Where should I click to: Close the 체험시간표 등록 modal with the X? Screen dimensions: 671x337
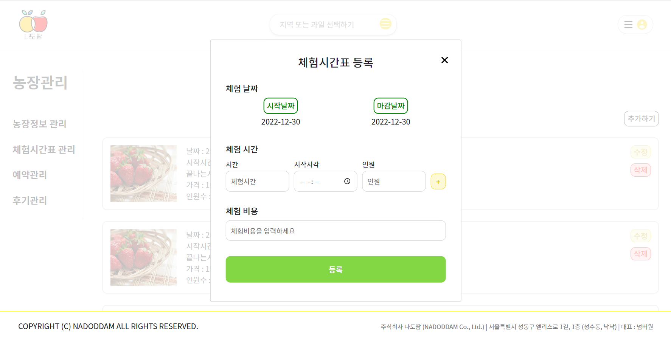point(444,60)
